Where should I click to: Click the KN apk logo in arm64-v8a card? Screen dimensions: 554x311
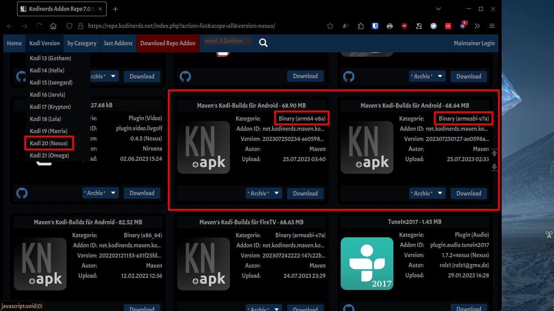pos(204,147)
